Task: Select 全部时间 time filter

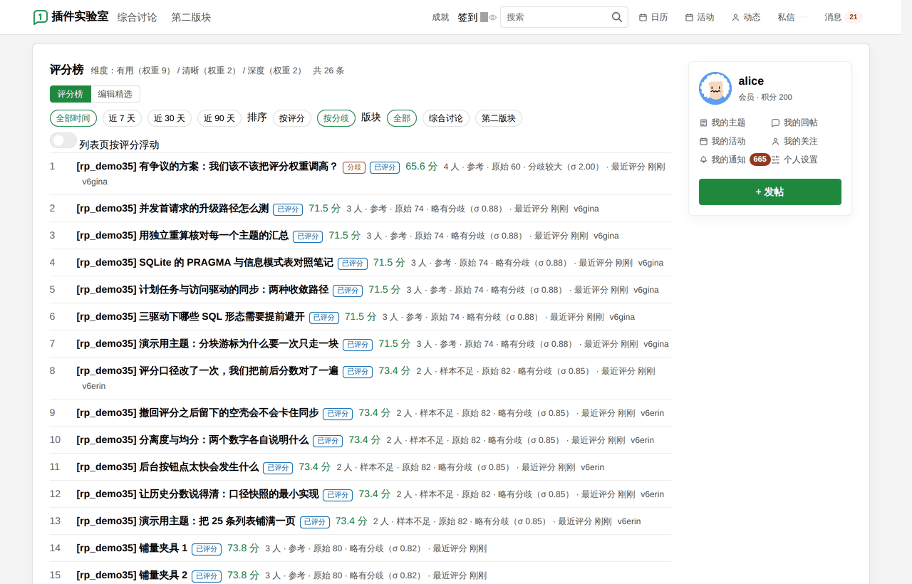Action: [73, 118]
